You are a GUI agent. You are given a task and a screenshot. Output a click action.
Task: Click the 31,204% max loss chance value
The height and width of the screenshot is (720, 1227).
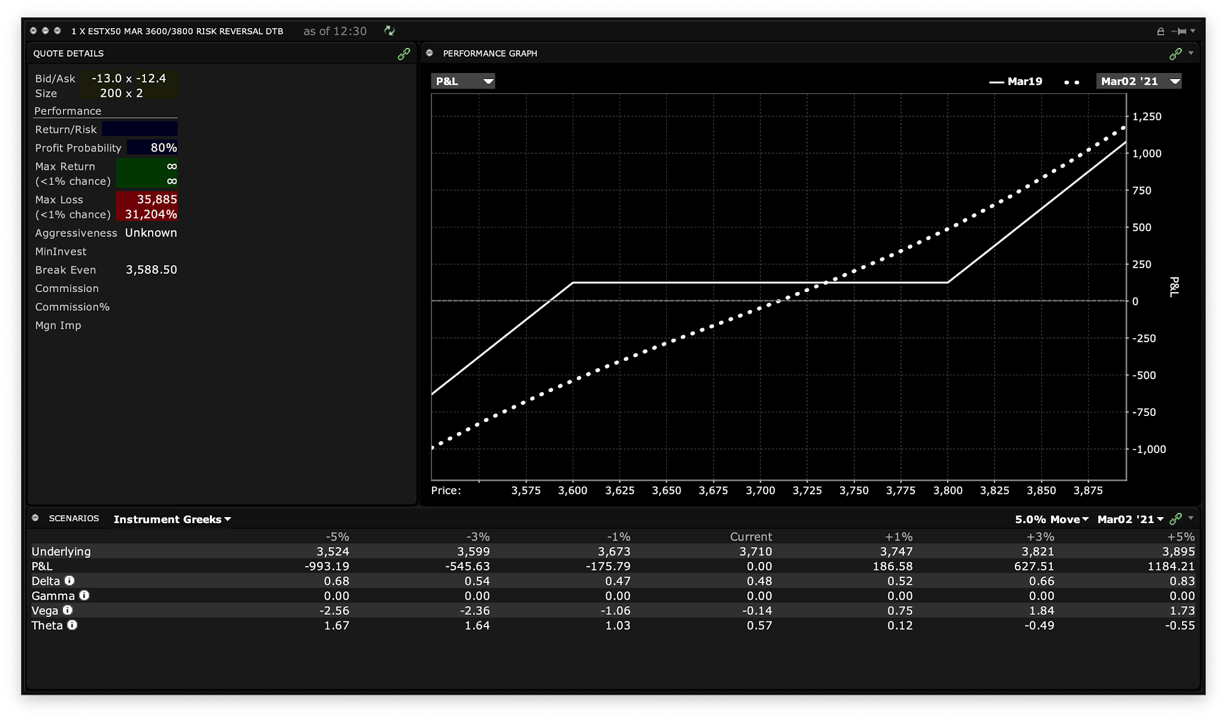(151, 214)
